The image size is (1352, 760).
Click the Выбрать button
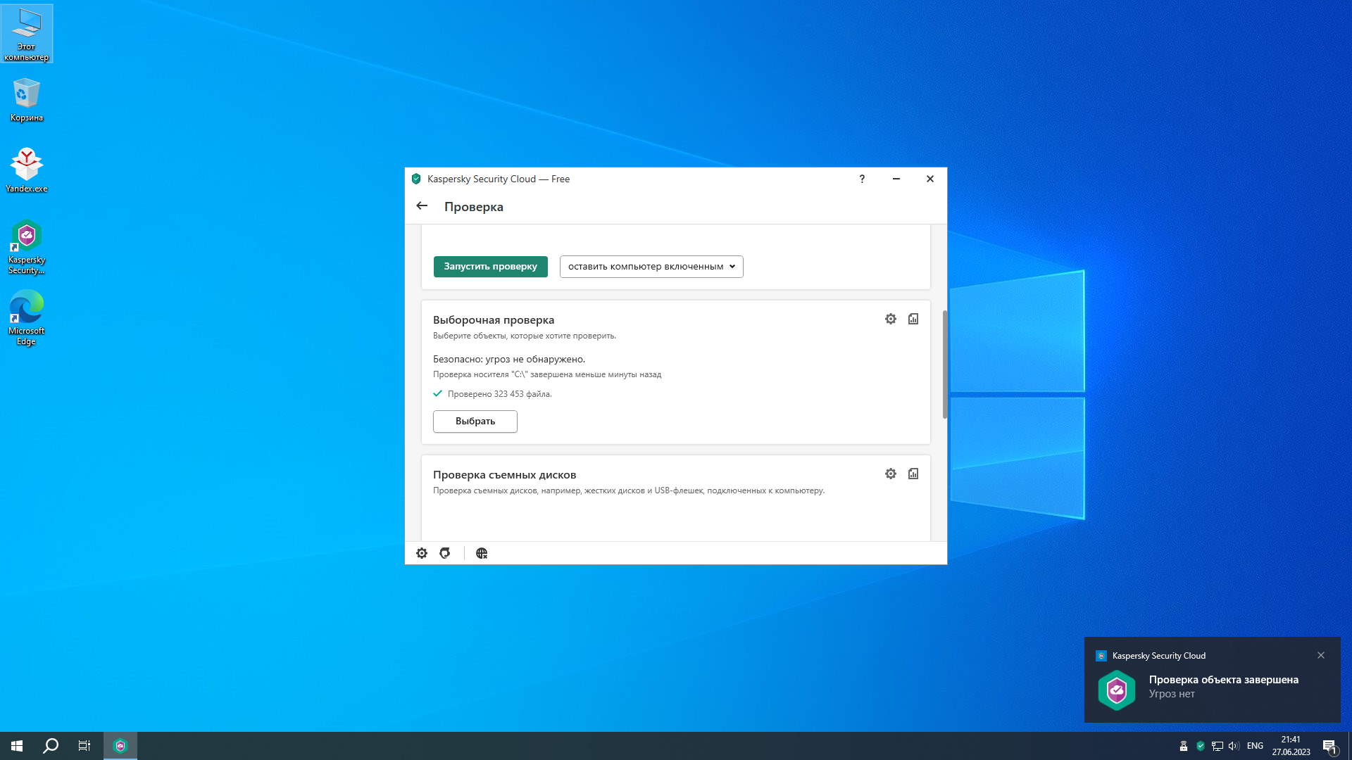click(475, 421)
